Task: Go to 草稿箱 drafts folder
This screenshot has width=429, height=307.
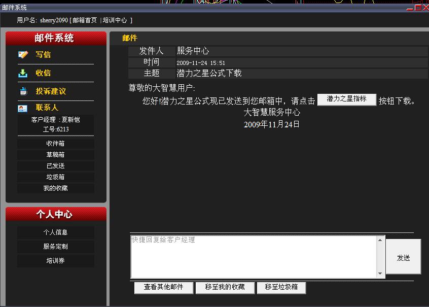Action: point(56,155)
